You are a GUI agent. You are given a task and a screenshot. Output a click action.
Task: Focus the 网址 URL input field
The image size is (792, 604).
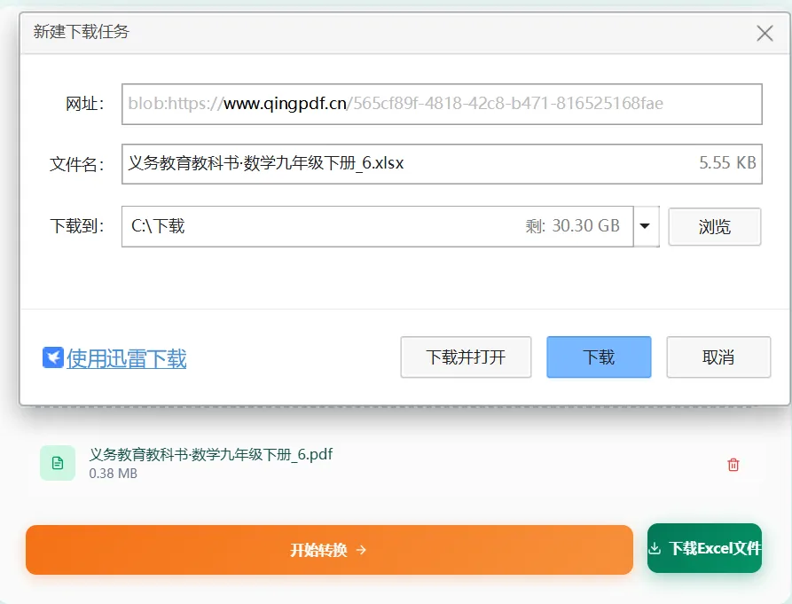(x=442, y=104)
